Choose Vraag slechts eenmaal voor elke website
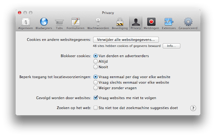The width and height of the screenshot is (216, 137). (95, 82)
